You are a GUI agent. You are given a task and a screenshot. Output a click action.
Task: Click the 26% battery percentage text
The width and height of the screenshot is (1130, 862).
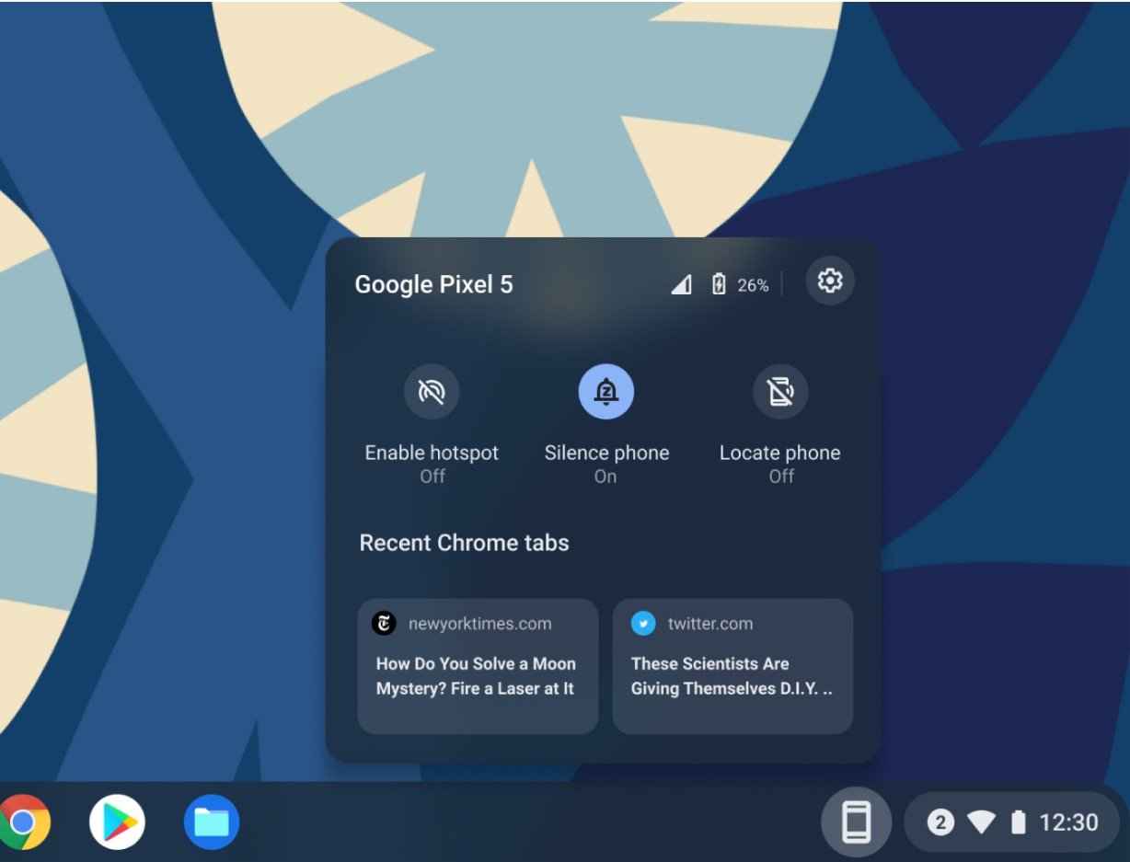coord(753,285)
